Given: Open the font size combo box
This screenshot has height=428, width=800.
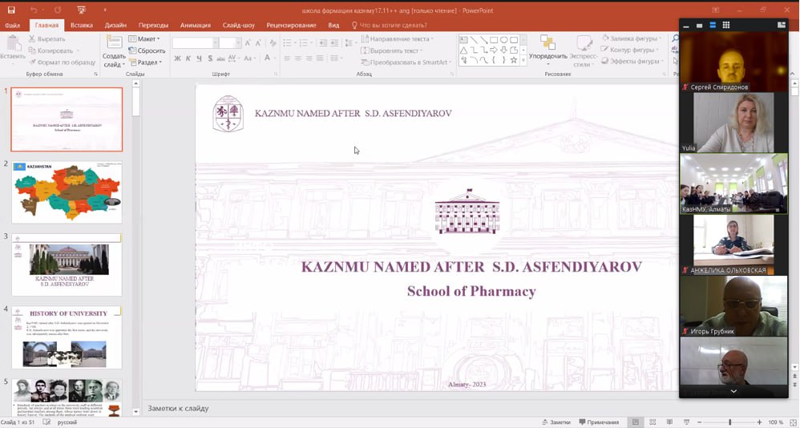Looking at the screenshot, I should tap(231, 43).
